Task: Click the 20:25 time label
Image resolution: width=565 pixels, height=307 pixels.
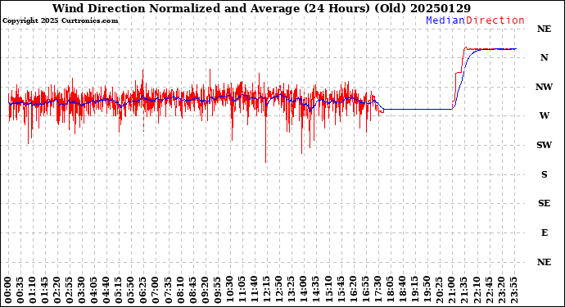Action: tap(439, 291)
